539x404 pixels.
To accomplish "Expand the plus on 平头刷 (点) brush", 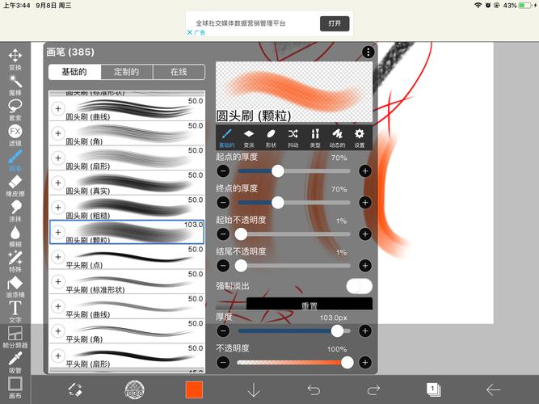I will pos(58,257).
